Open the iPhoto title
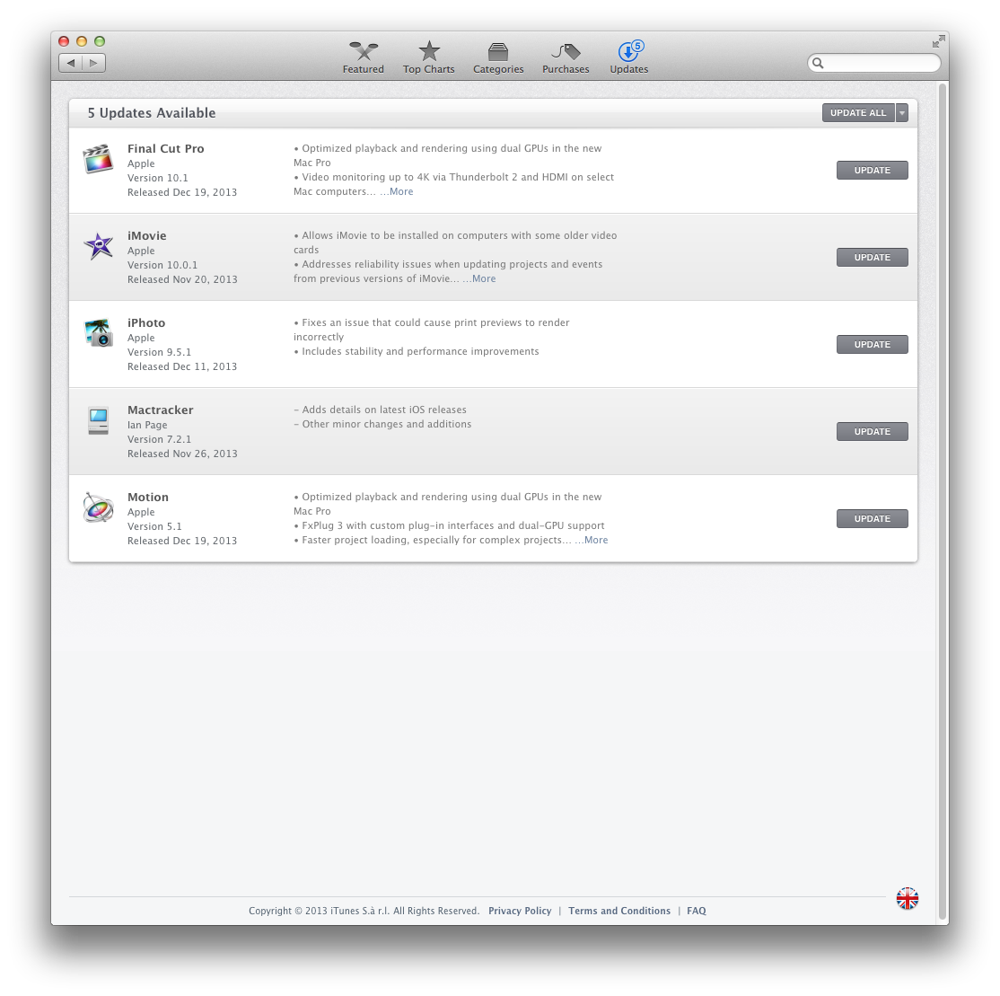Viewport: 1000px width, 996px height. click(146, 322)
